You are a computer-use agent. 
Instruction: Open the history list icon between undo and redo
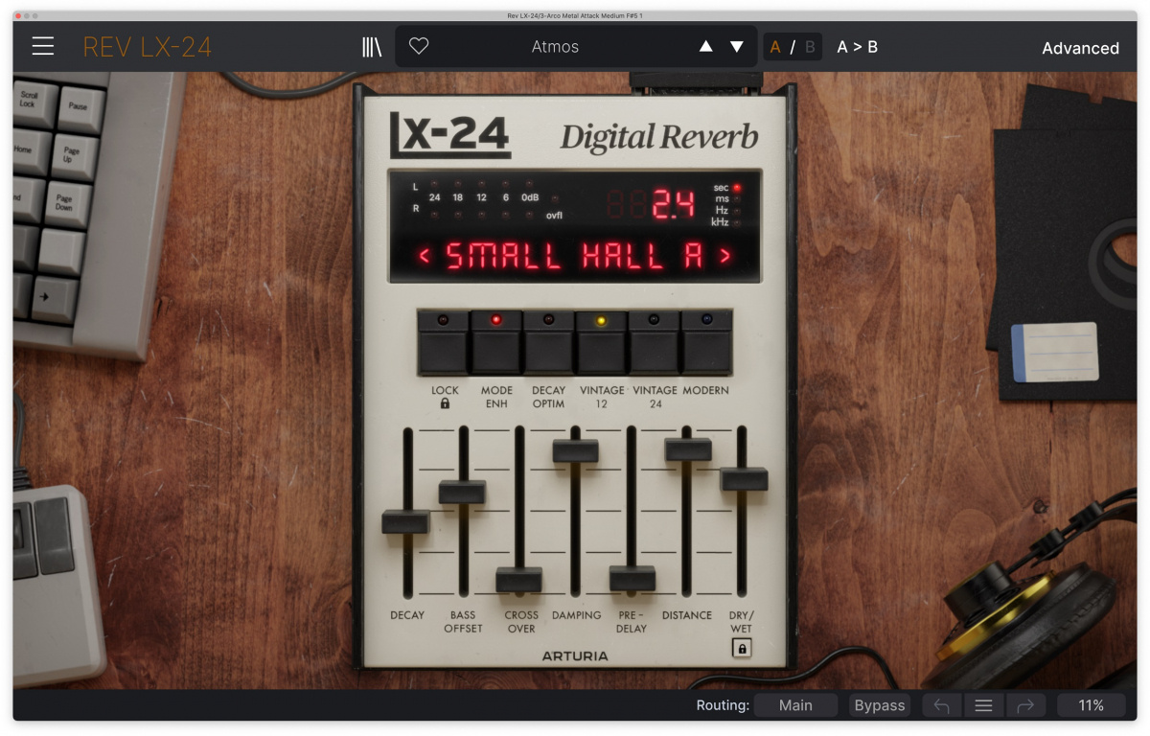tap(983, 704)
